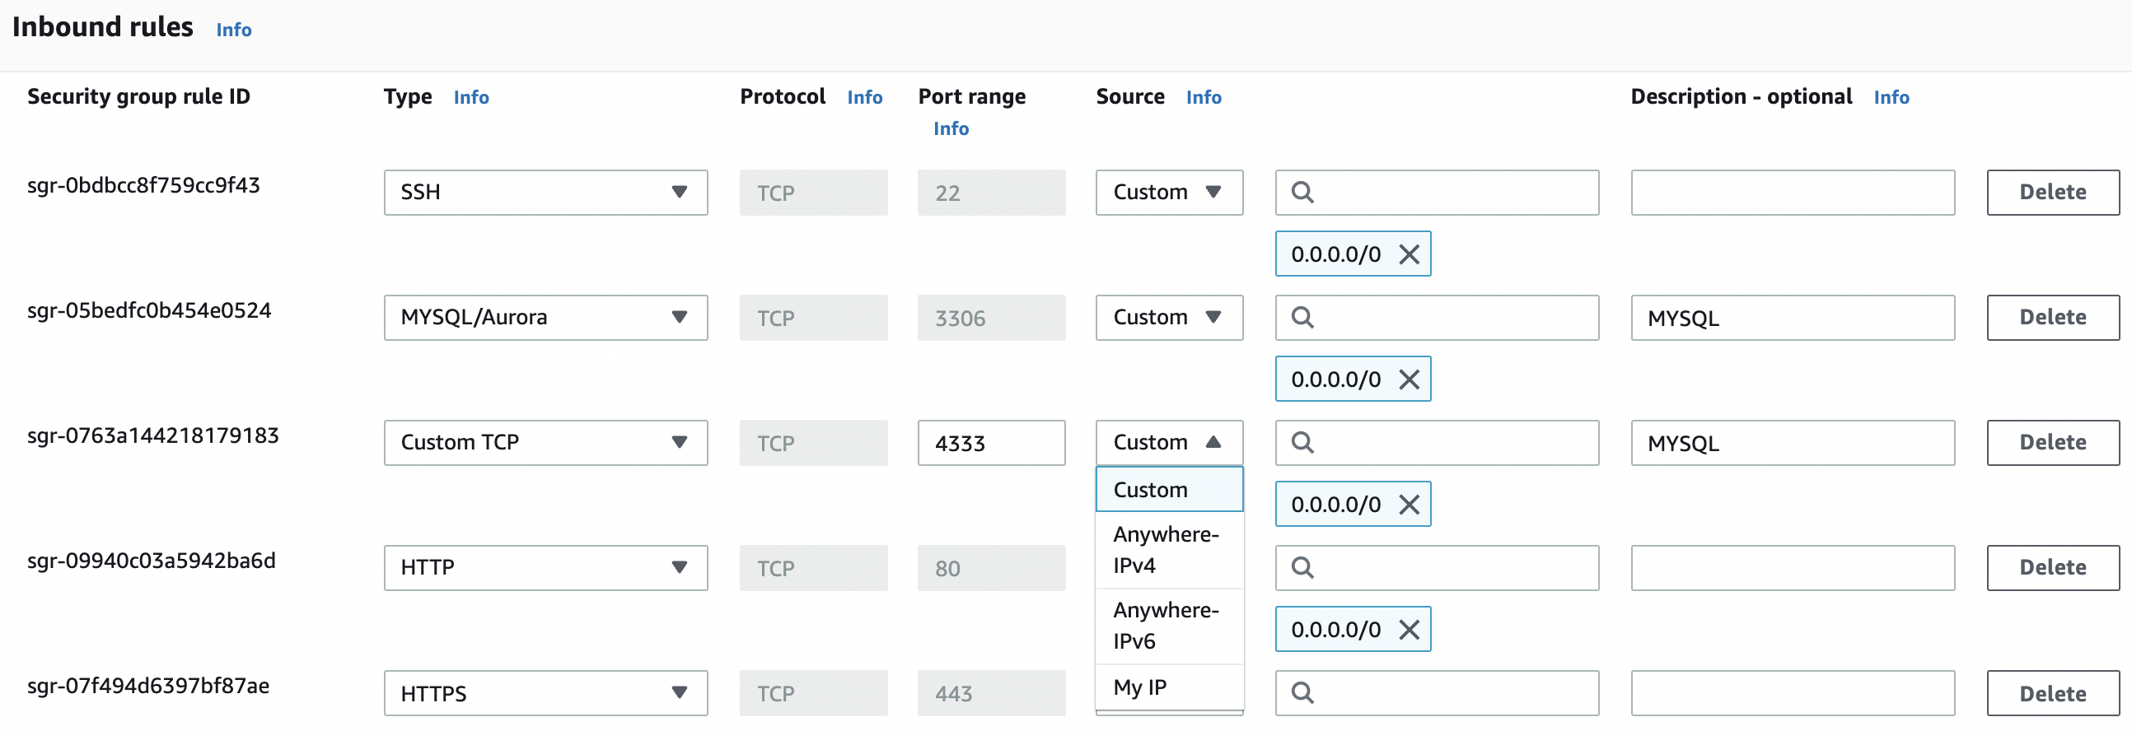
Task: Click the search icon in SSH source field
Action: pyautogui.click(x=1302, y=193)
